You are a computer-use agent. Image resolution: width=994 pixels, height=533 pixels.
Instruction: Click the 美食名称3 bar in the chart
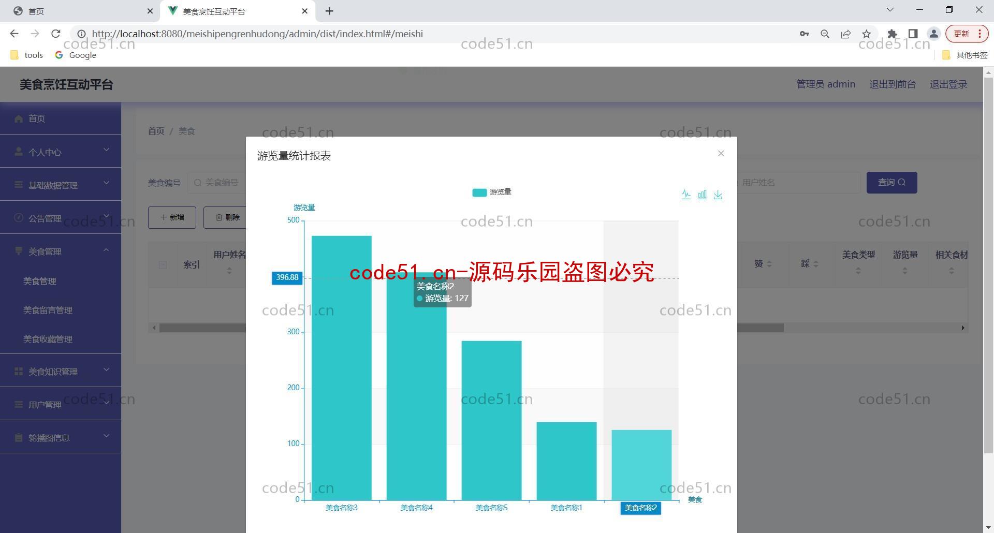342,367
